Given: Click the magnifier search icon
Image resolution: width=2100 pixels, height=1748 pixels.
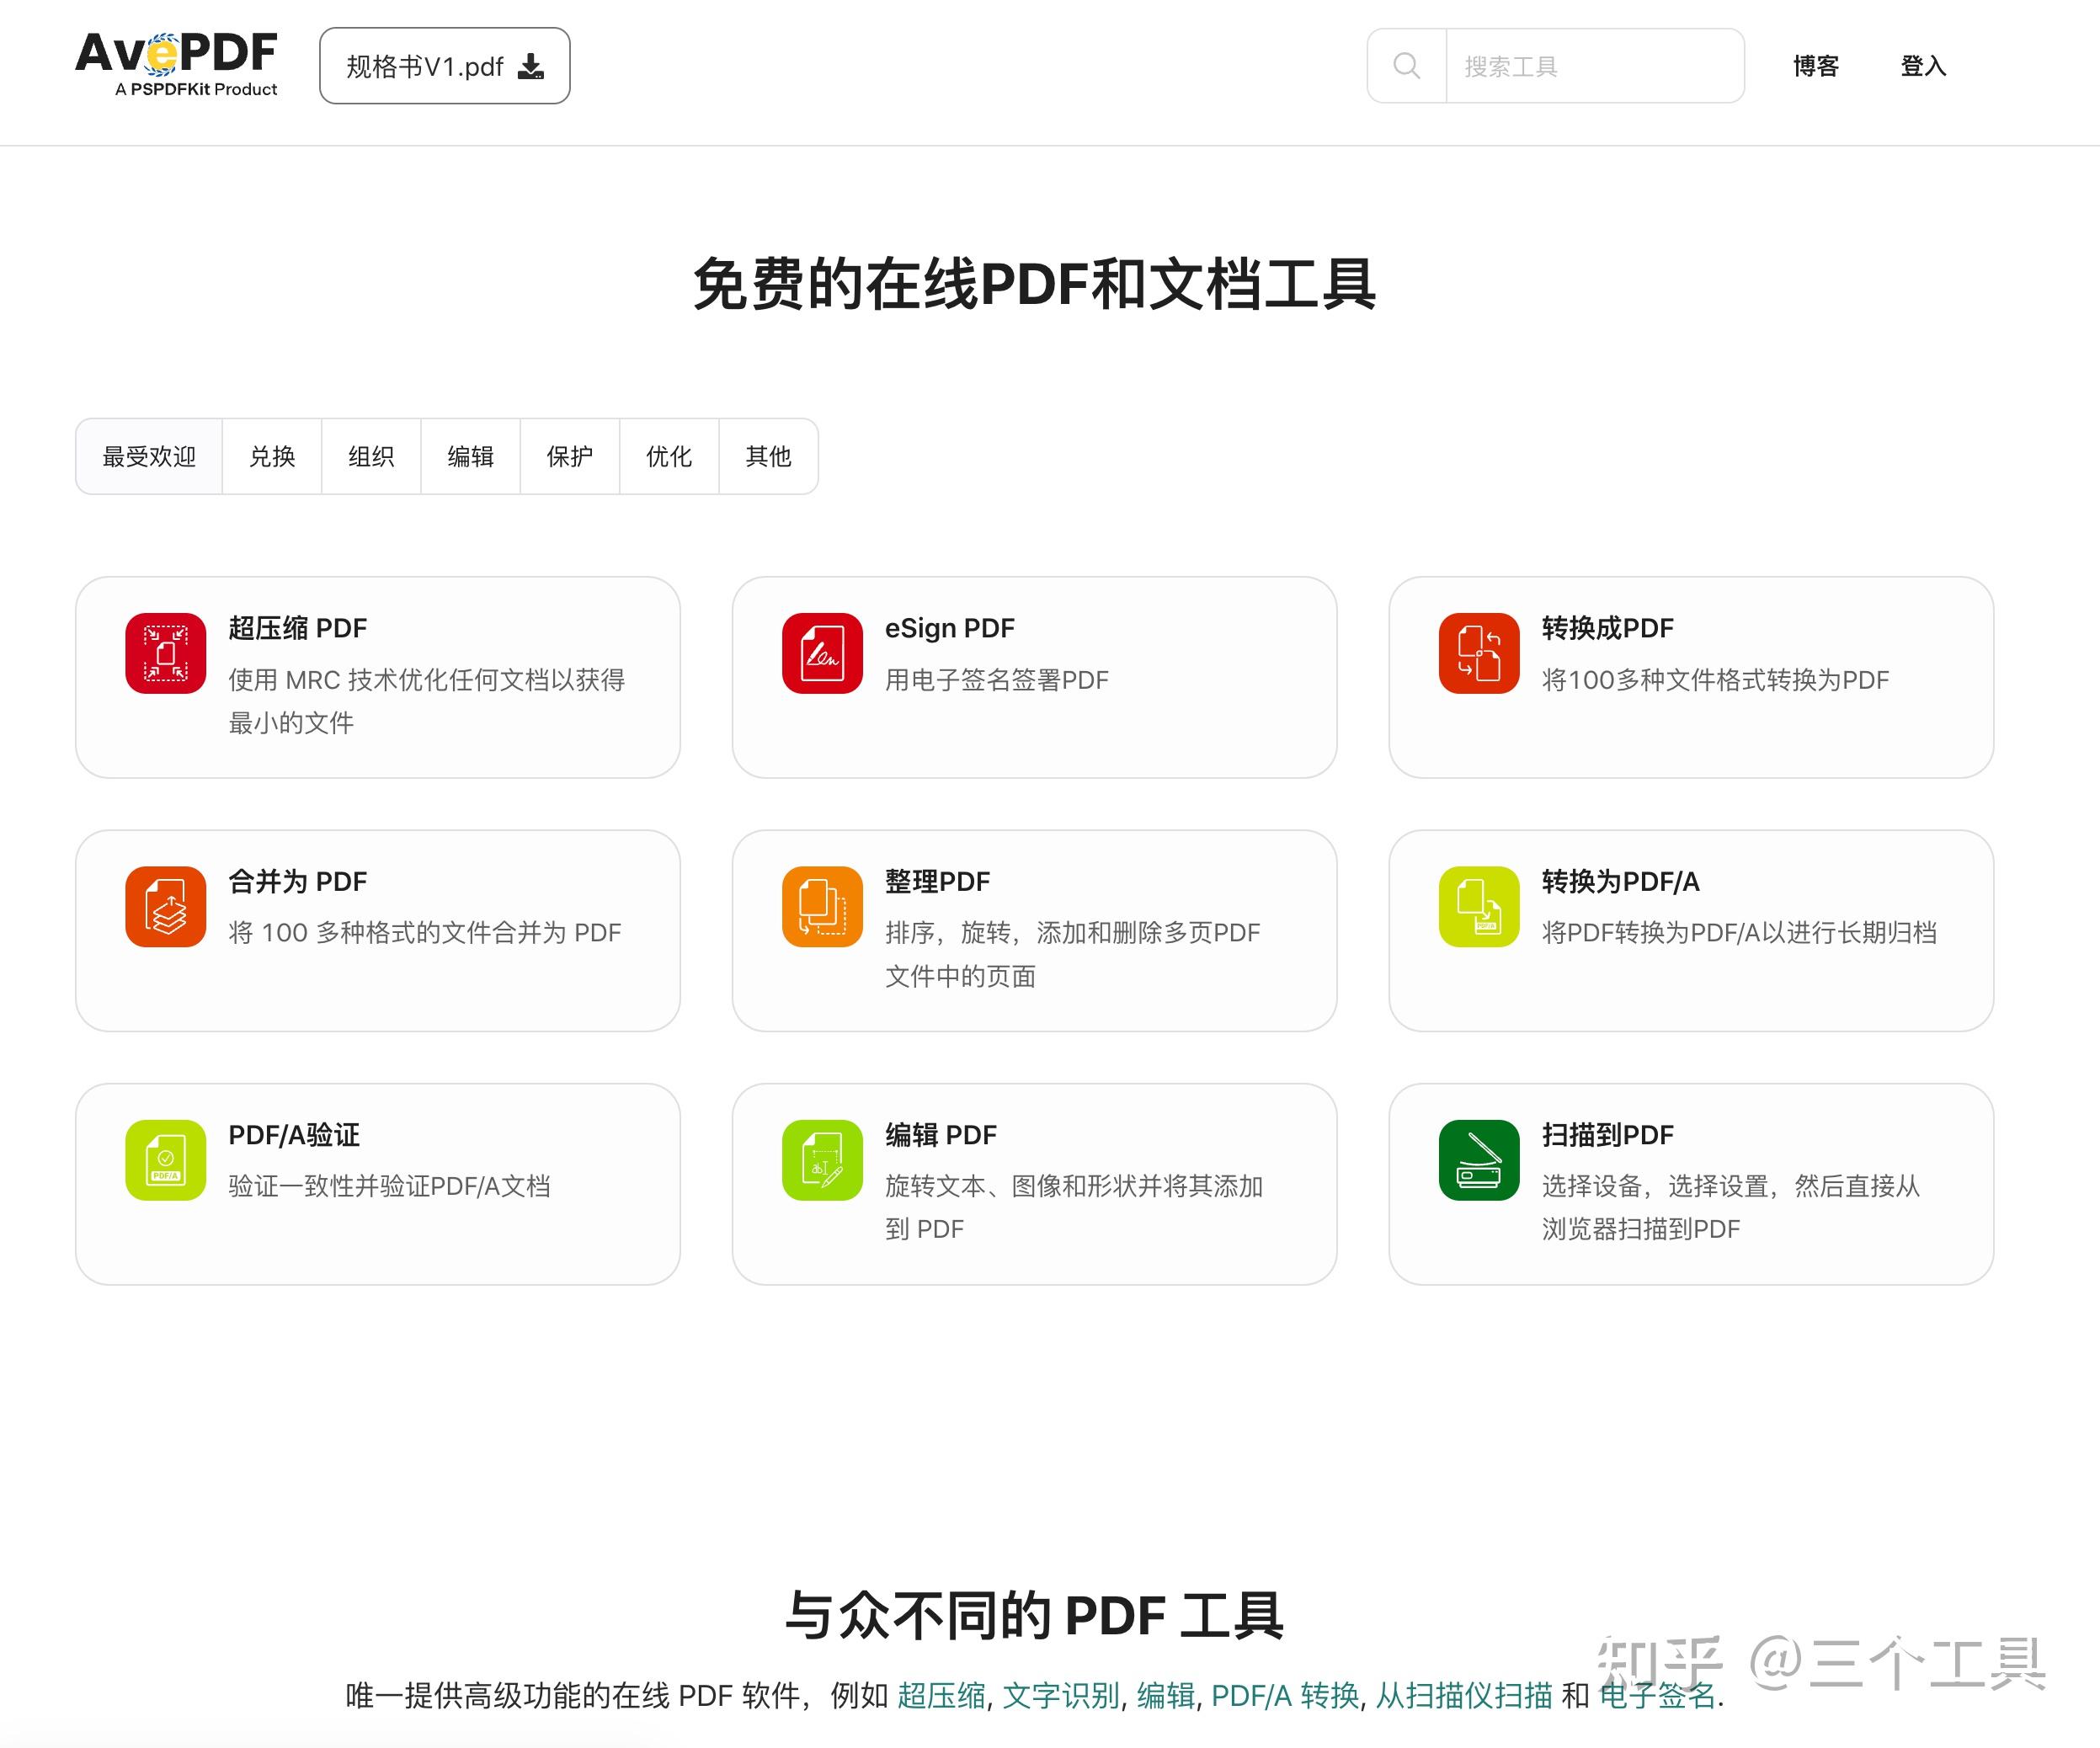Looking at the screenshot, I should coord(1406,66).
